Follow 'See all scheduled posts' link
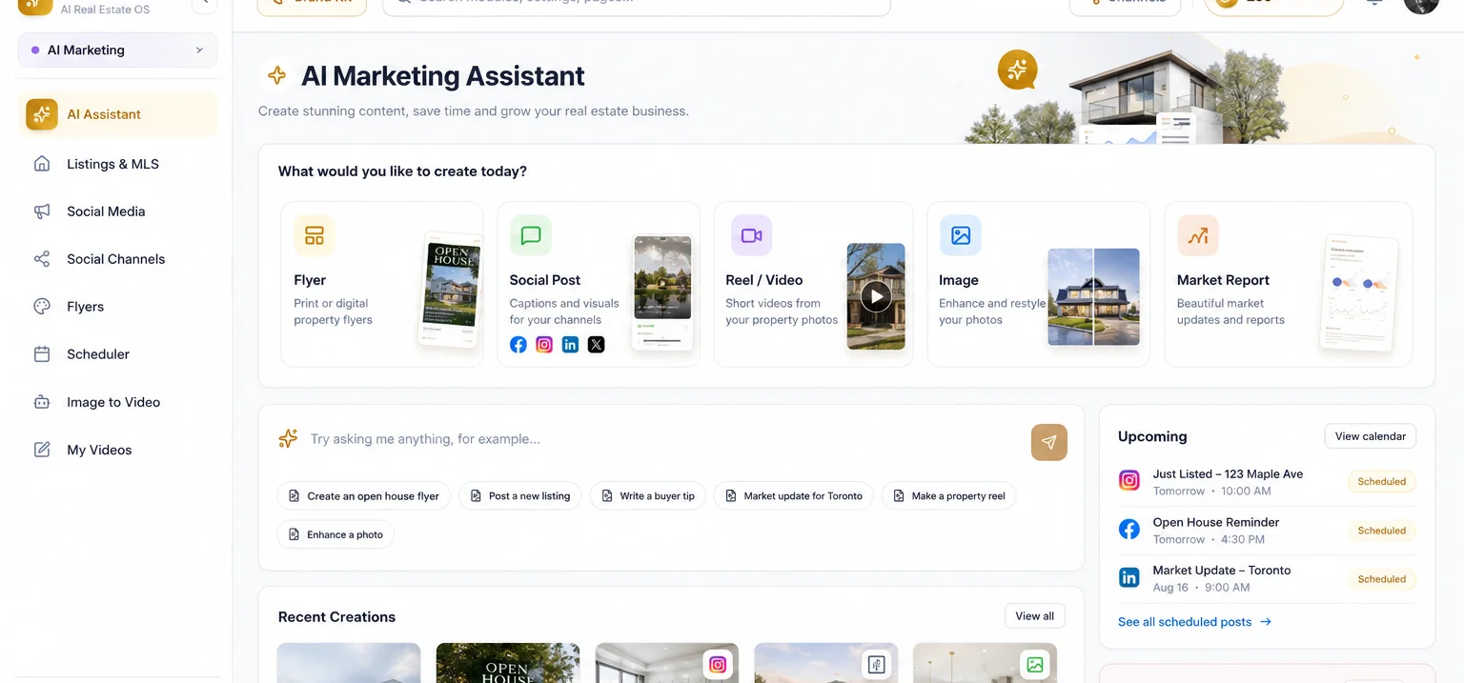The width and height of the screenshot is (1464, 683). pos(1194,622)
